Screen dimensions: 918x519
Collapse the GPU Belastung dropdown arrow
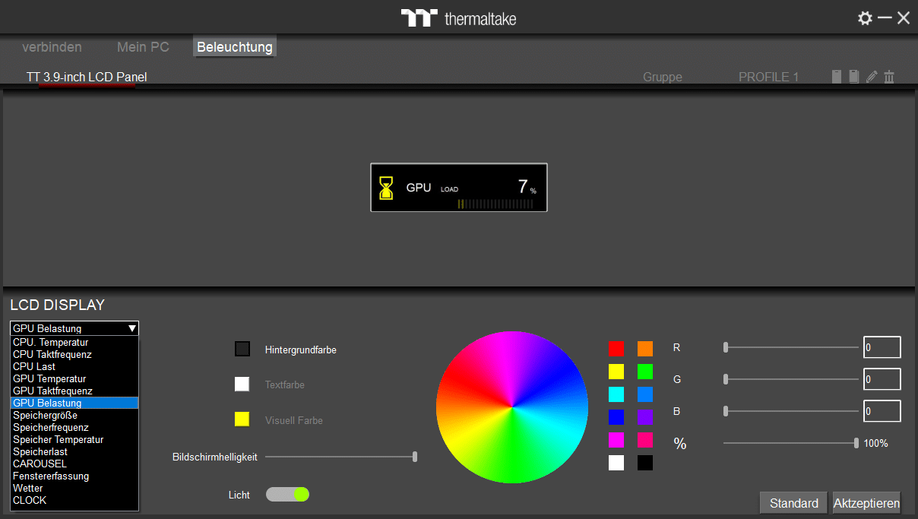[x=132, y=328]
